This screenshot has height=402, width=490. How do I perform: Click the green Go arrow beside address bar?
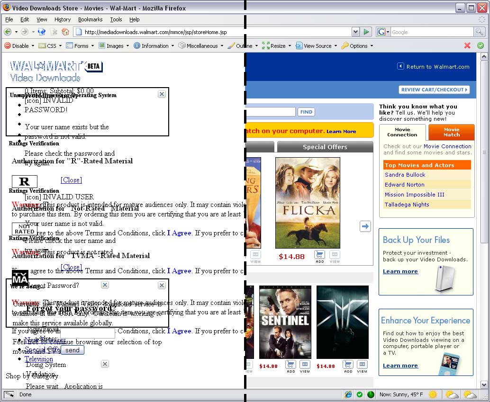366,32
